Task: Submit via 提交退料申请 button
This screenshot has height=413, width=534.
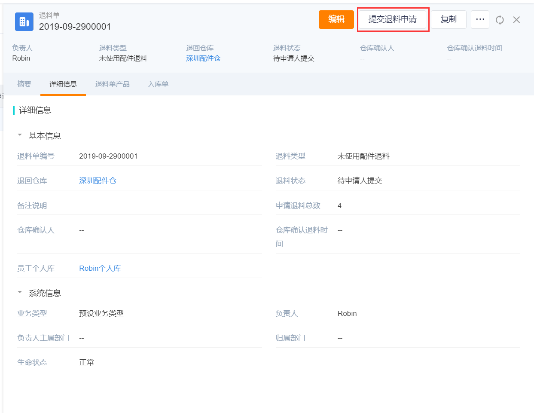Action: click(x=393, y=19)
